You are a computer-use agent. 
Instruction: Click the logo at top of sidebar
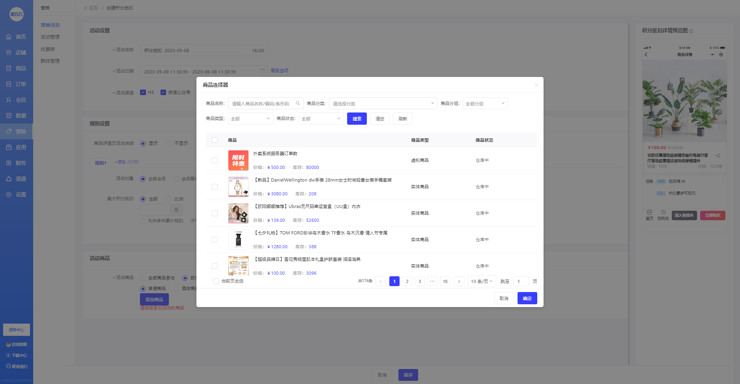(x=16, y=14)
